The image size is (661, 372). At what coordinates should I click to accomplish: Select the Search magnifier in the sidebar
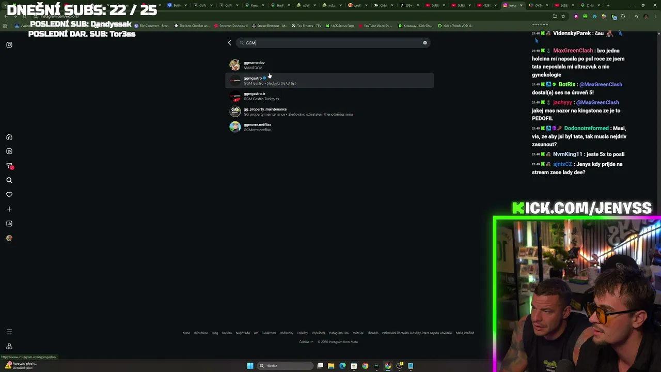[9, 180]
